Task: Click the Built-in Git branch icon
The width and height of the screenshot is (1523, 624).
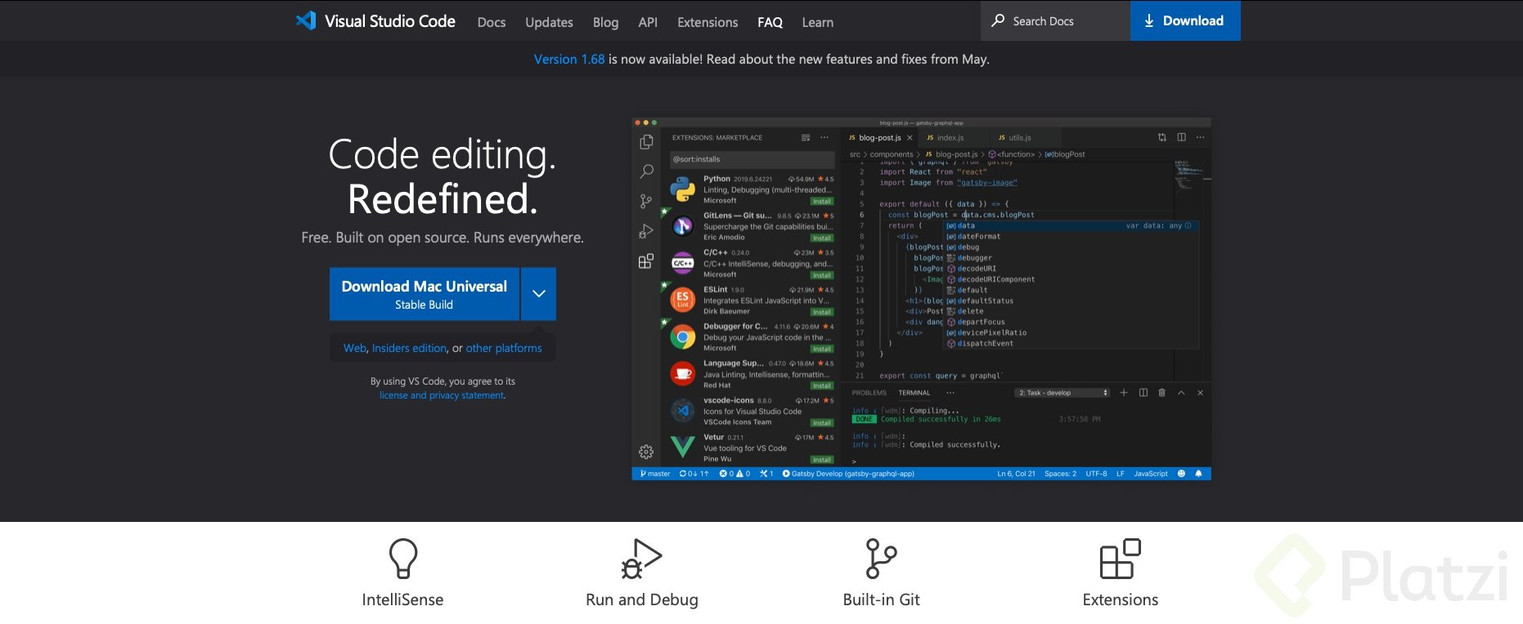Action: click(881, 559)
